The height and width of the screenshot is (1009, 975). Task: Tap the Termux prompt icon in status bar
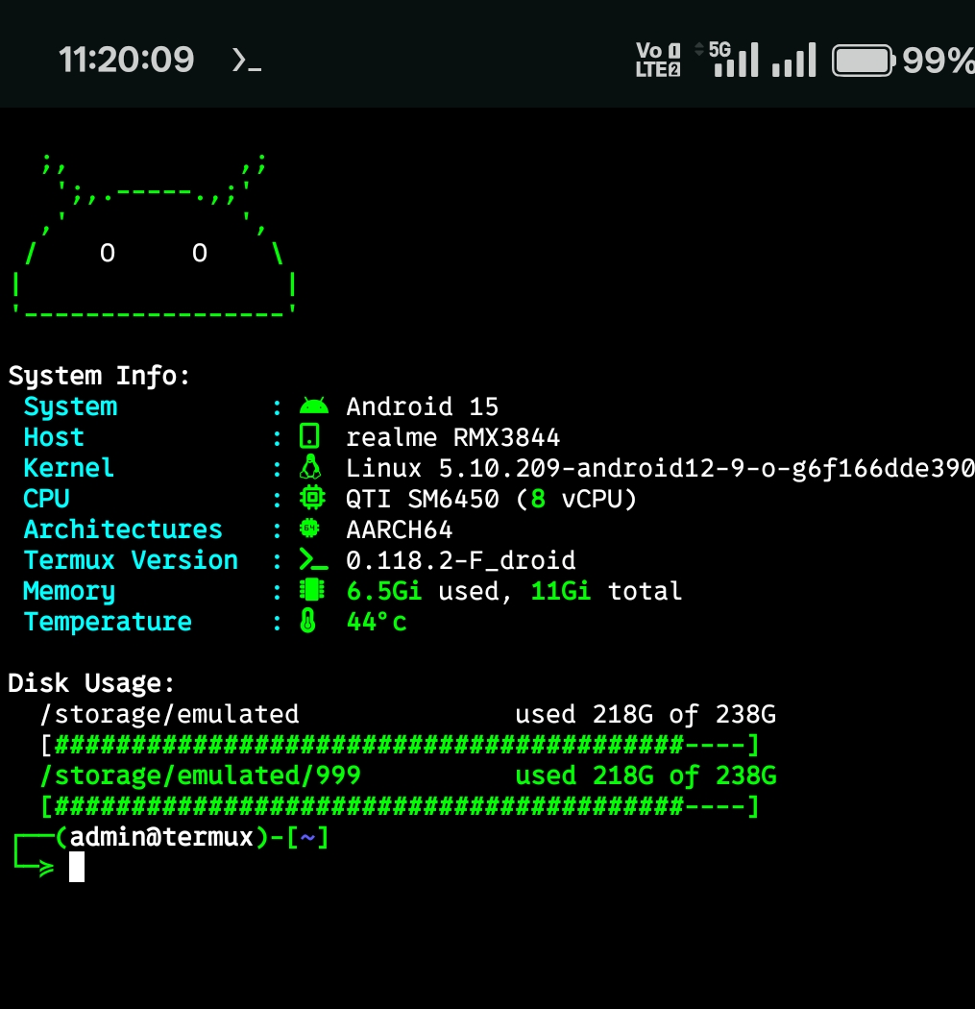[x=246, y=61]
